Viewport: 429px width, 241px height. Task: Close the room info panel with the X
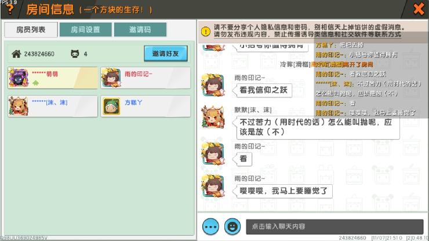click(x=419, y=9)
